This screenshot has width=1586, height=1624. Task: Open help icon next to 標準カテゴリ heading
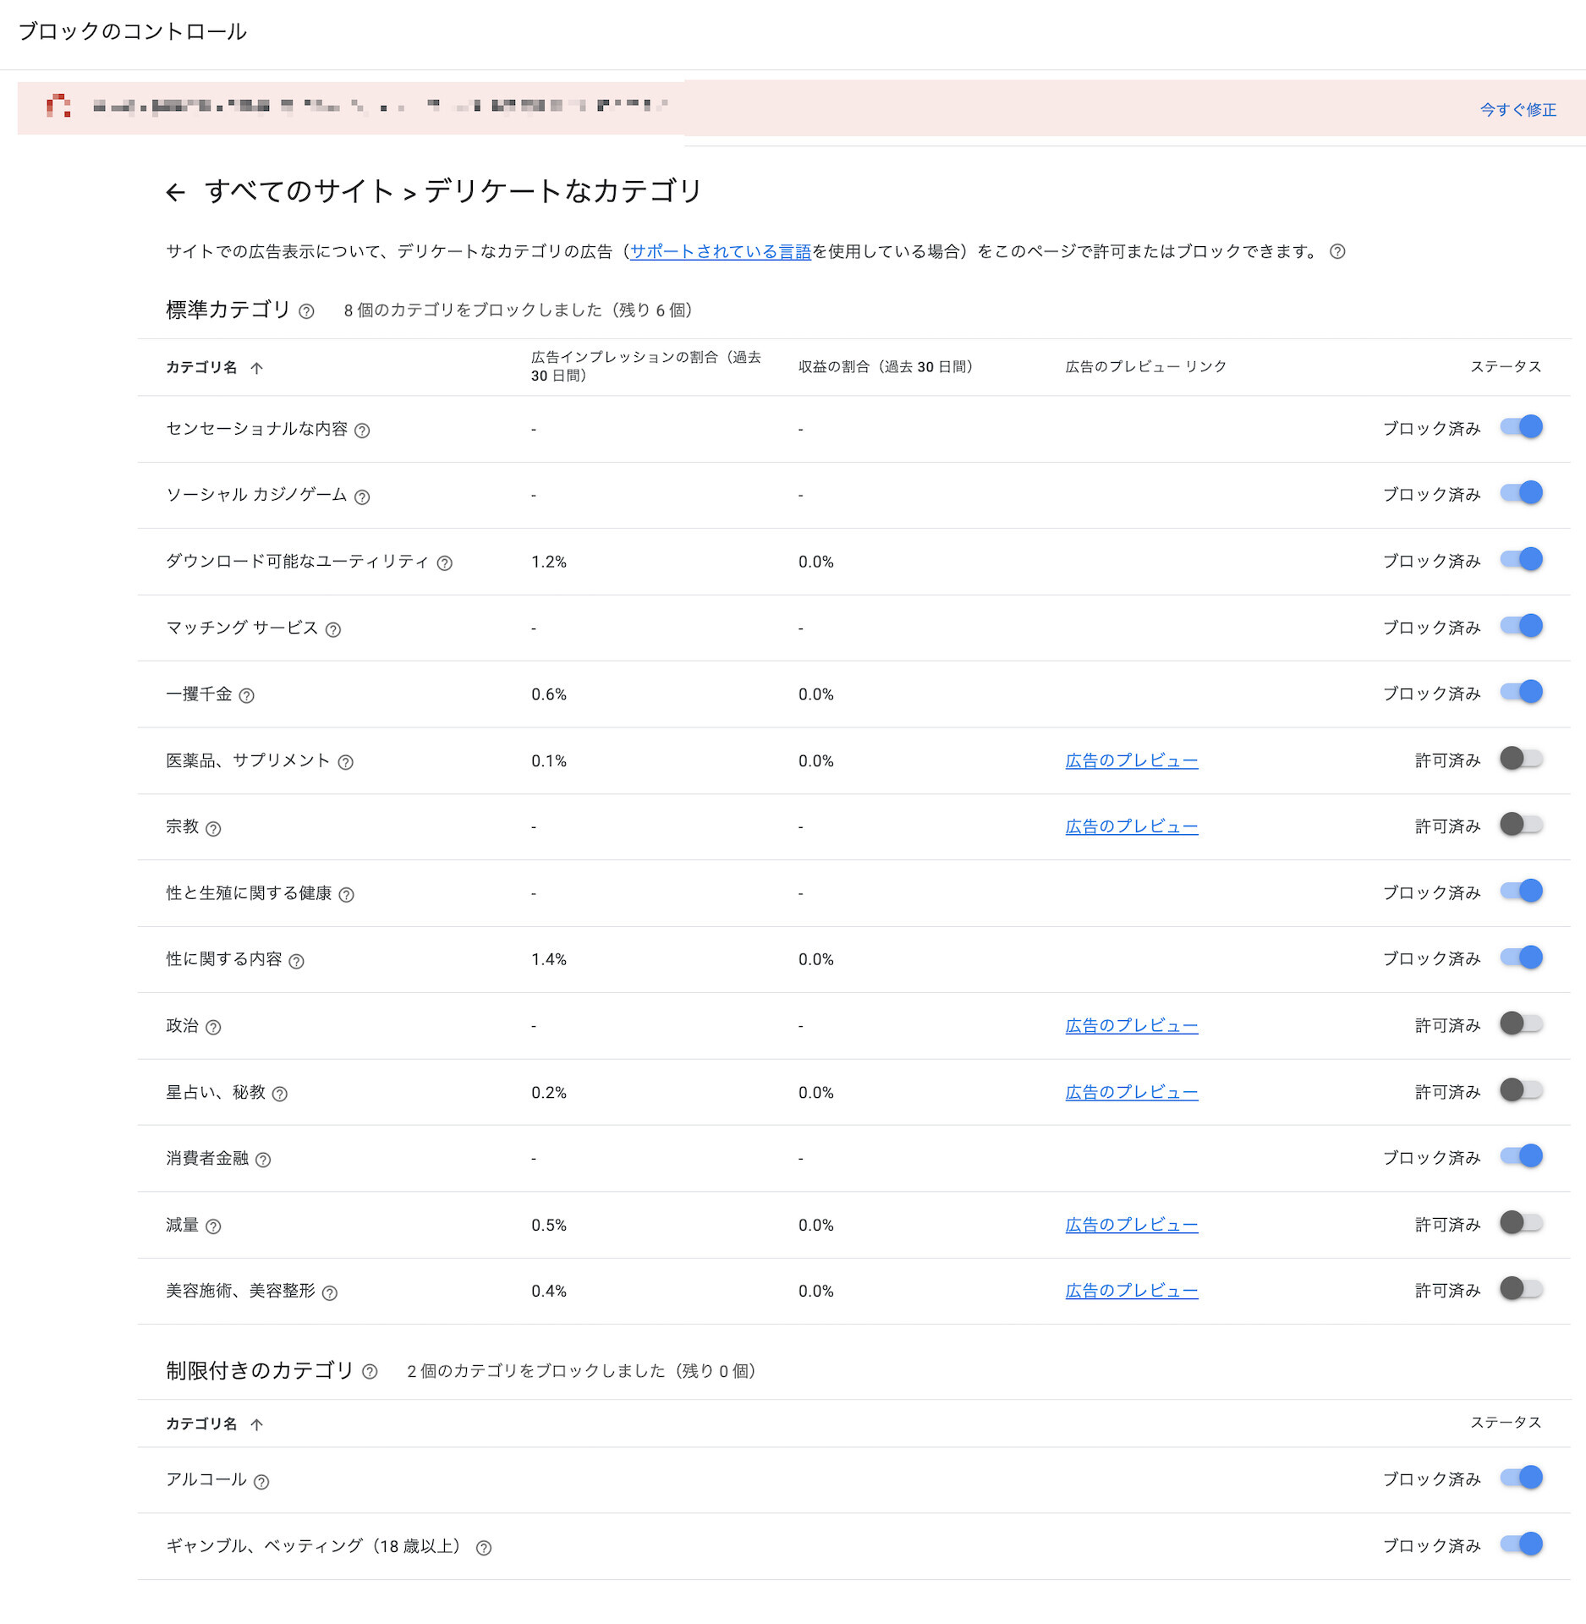click(x=307, y=311)
